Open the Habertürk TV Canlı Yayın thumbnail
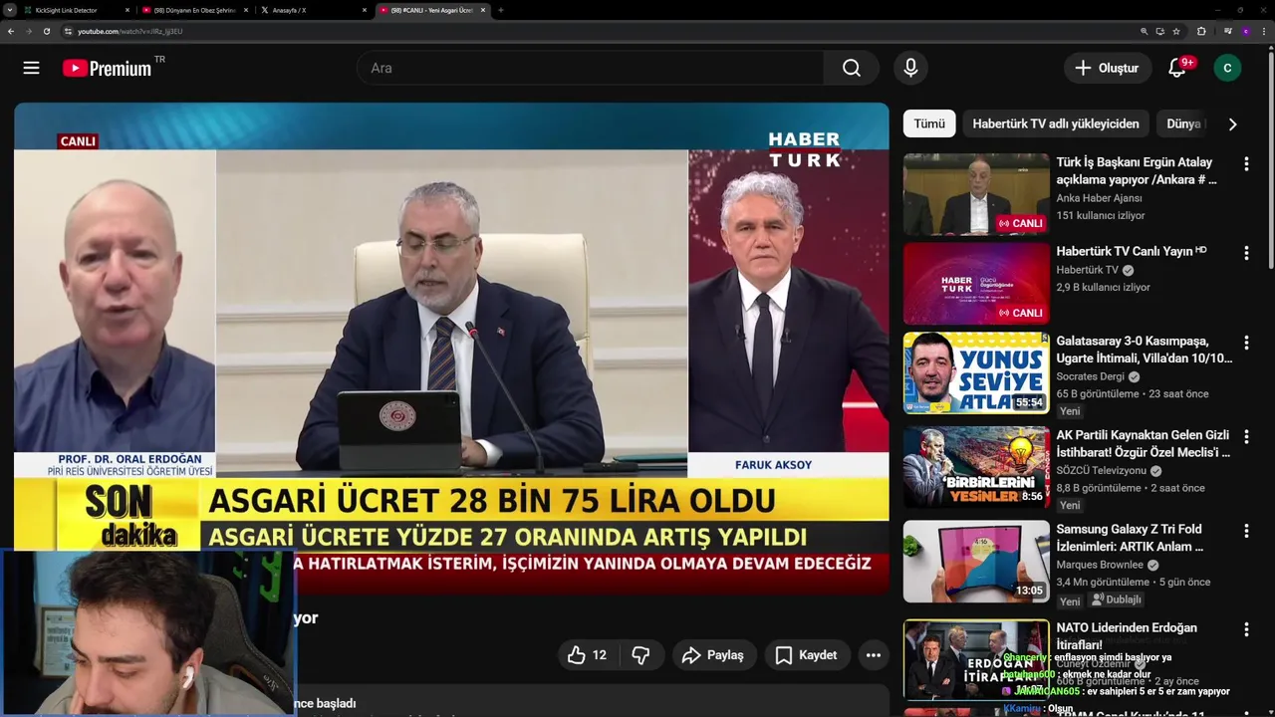Image resolution: width=1275 pixels, height=717 pixels. tap(976, 284)
